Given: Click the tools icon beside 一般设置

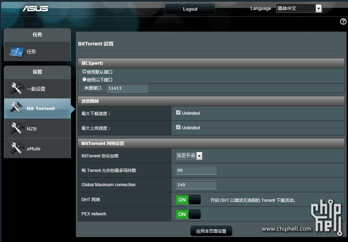Looking at the screenshot, I should point(17,88).
